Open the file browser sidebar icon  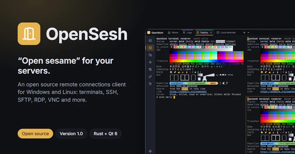[x=150, y=55]
